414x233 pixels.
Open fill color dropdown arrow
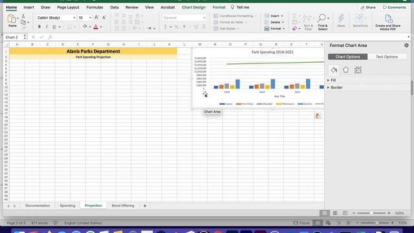tap(90, 27)
